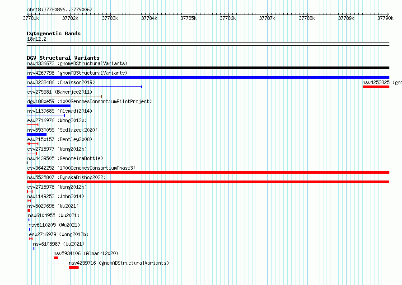Click the 37788k ruler tick
The width and height of the screenshot is (402, 285).
[x=307, y=18]
